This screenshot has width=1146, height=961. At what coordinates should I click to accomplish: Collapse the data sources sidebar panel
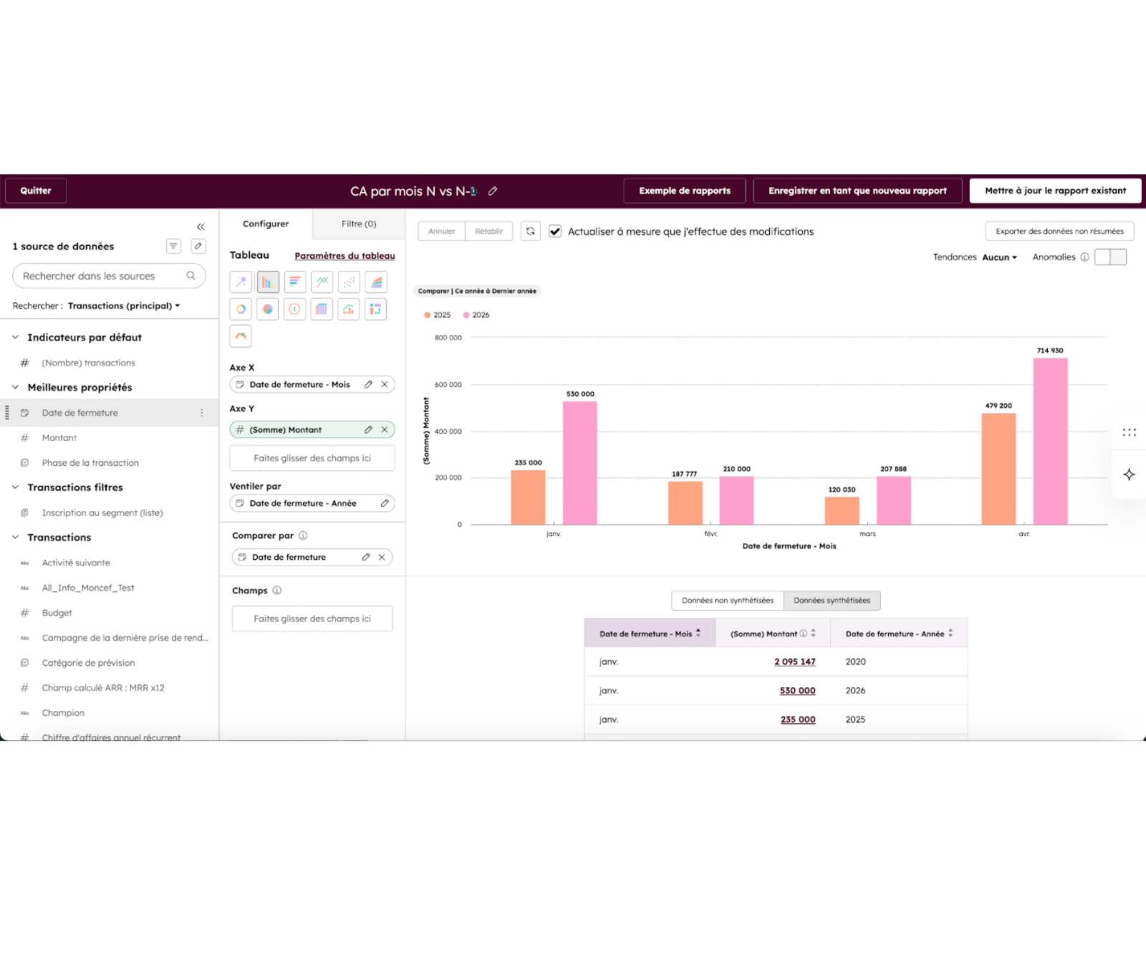pos(201,226)
